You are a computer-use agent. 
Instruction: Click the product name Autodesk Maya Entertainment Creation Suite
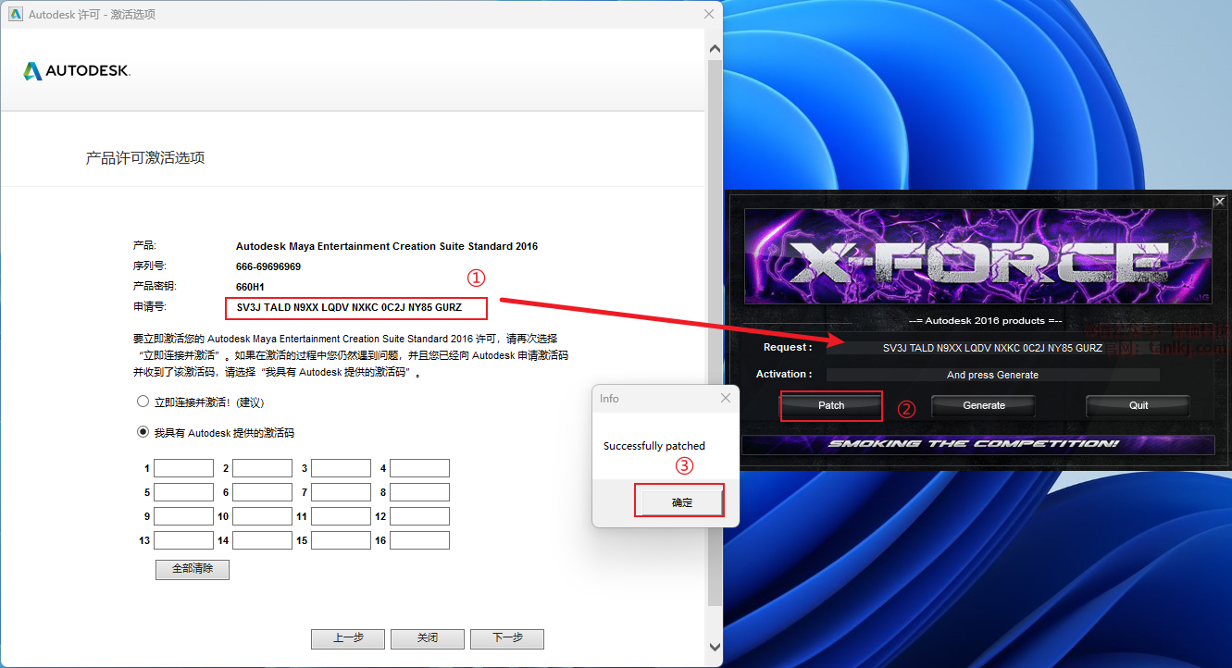pos(387,246)
